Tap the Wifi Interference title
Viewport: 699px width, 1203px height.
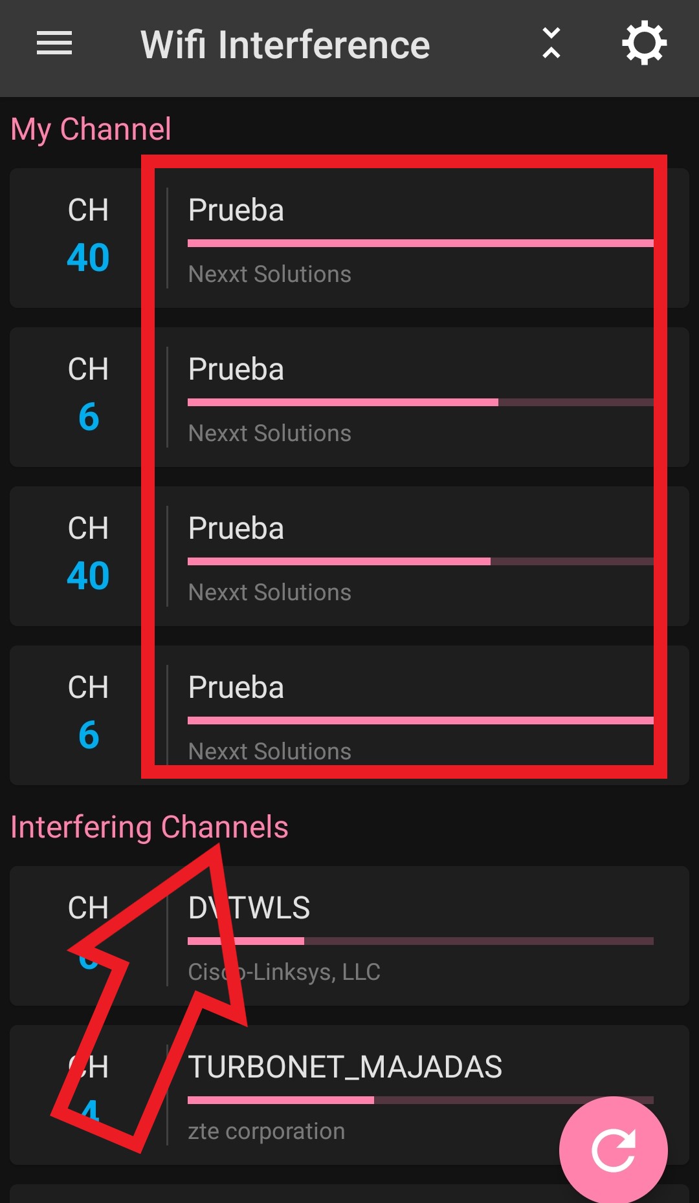(x=285, y=45)
